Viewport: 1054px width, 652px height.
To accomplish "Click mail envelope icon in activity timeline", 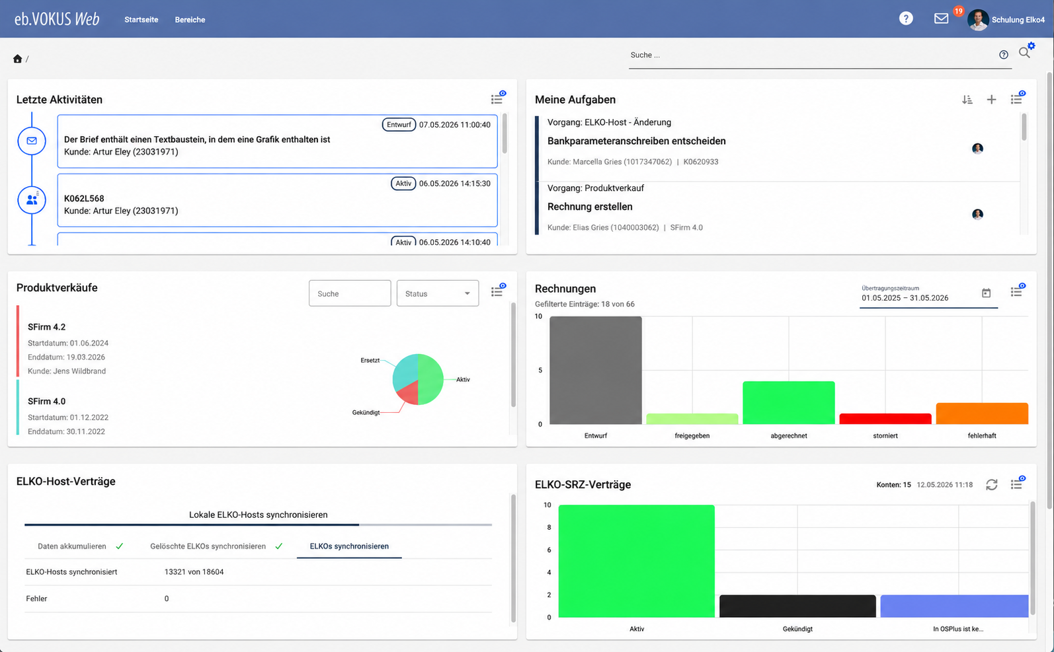I will 32,141.
